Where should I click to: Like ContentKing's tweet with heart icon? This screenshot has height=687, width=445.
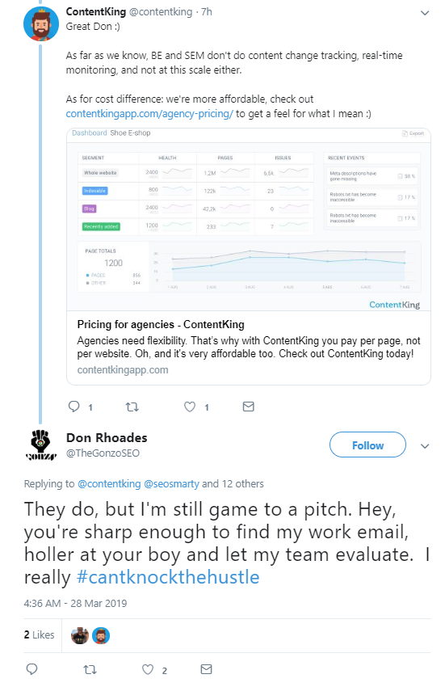coord(190,407)
